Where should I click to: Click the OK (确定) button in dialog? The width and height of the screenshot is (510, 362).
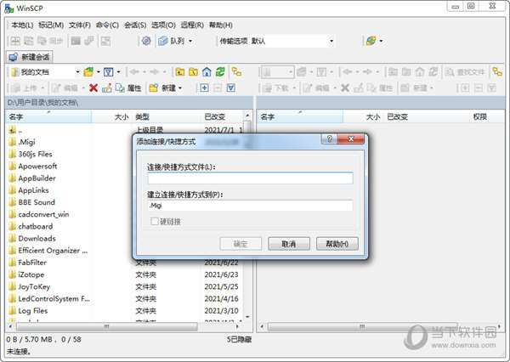click(x=241, y=244)
